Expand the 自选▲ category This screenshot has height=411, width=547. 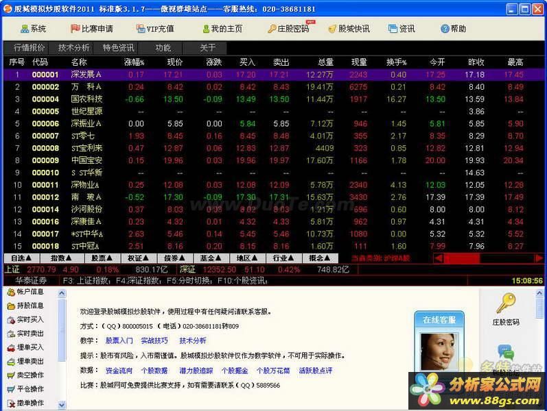point(21,258)
